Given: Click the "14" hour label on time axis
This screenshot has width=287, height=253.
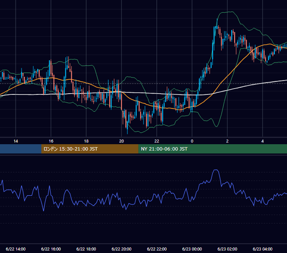Looking at the screenshot, I should pos(16,141).
